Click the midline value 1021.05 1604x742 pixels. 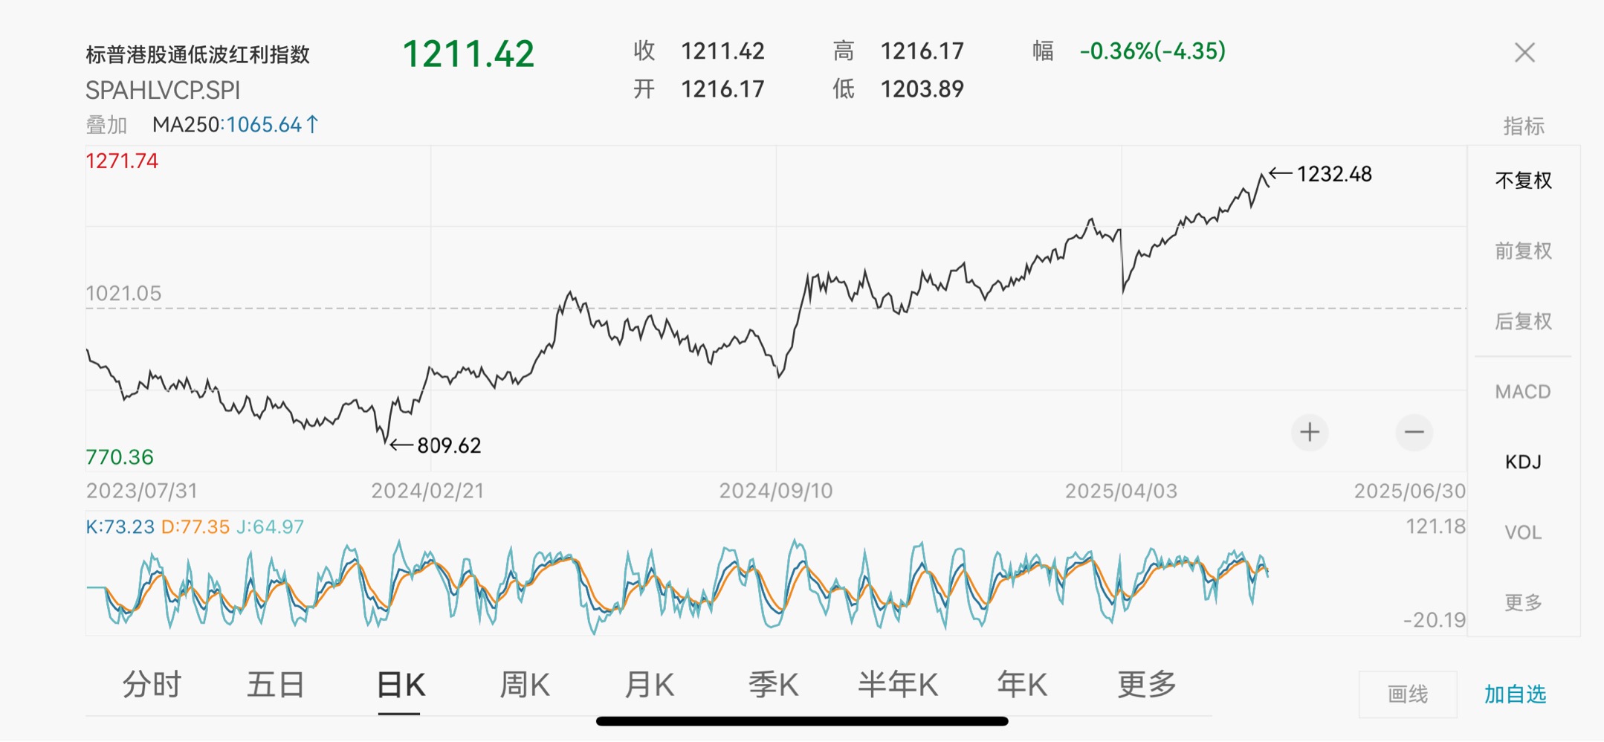click(x=123, y=293)
